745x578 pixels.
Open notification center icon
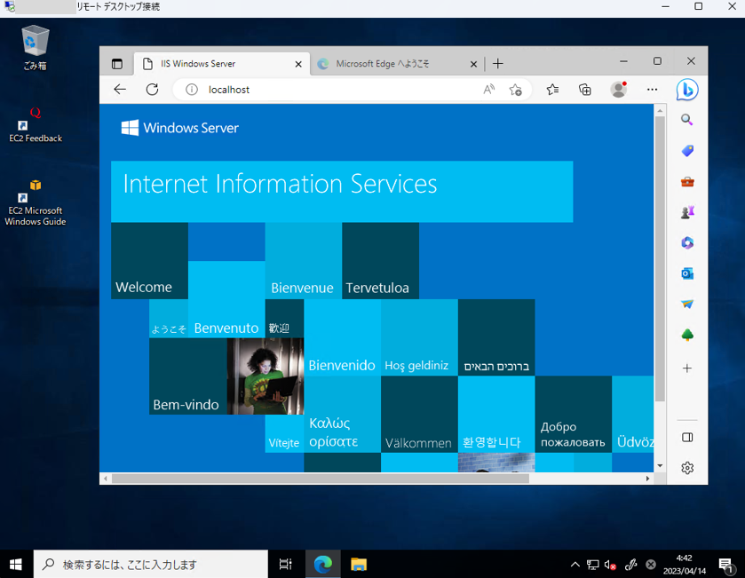click(x=725, y=565)
